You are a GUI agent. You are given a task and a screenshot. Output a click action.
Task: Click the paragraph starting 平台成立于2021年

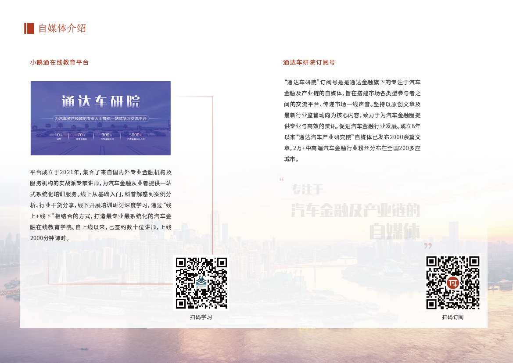100,205
